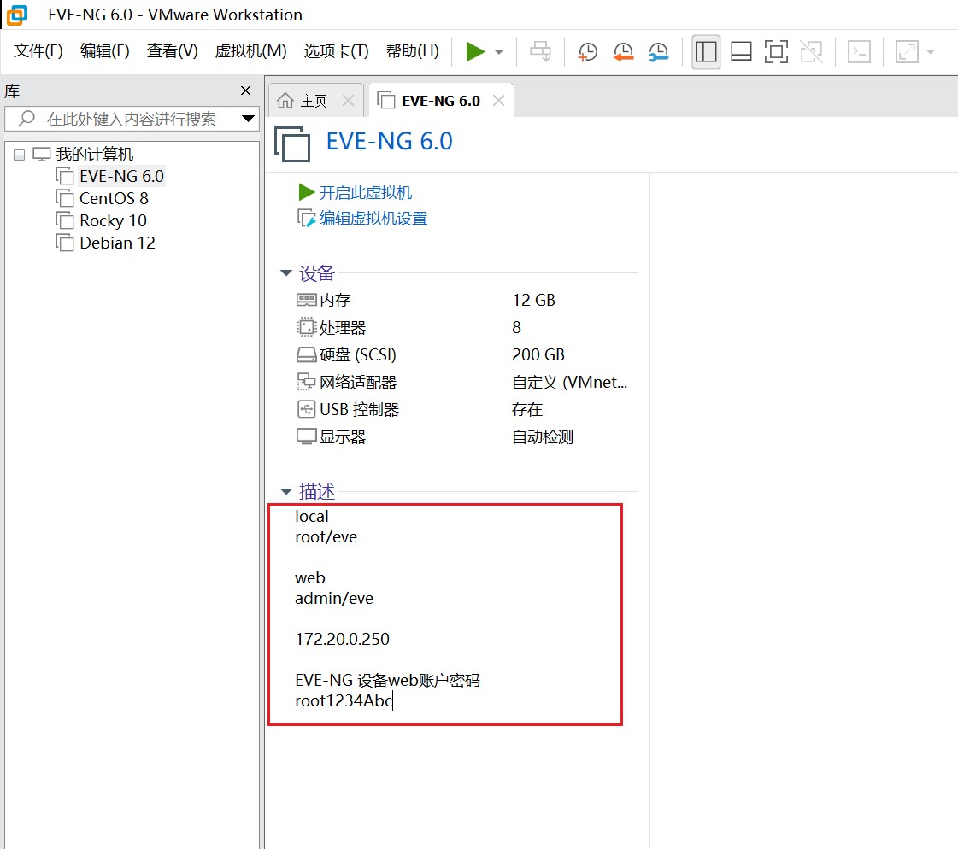Close the 主页 tab
This screenshot has width=958, height=849.
coord(349,101)
